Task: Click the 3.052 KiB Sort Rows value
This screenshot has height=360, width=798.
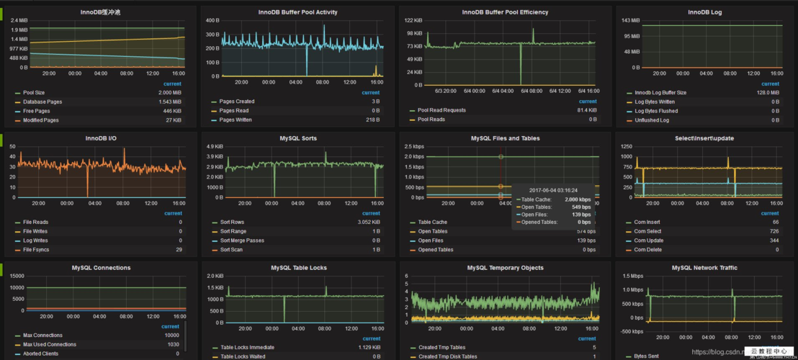Action: point(369,222)
